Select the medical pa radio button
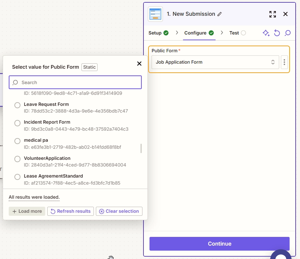Viewport: 300px width, 259px height. (x=17, y=141)
